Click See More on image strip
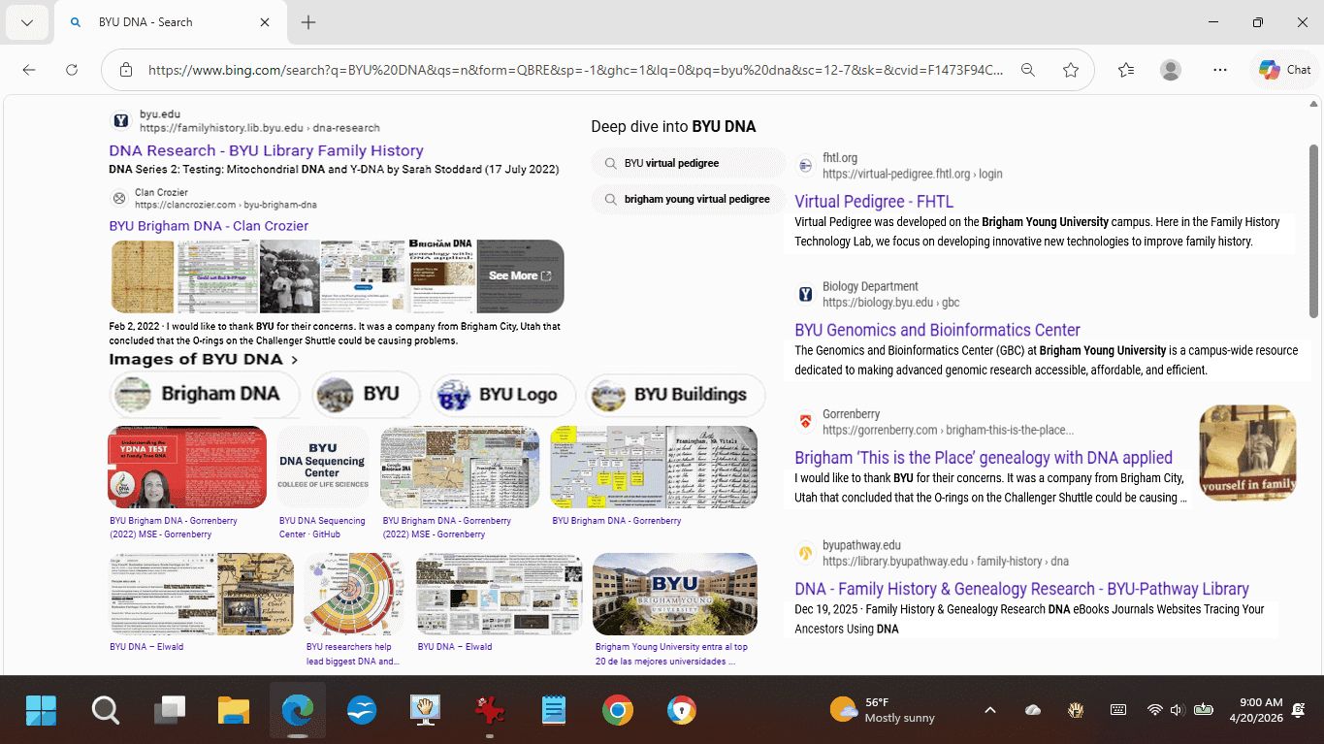Viewport: 1324px width, 744px height. (x=520, y=275)
